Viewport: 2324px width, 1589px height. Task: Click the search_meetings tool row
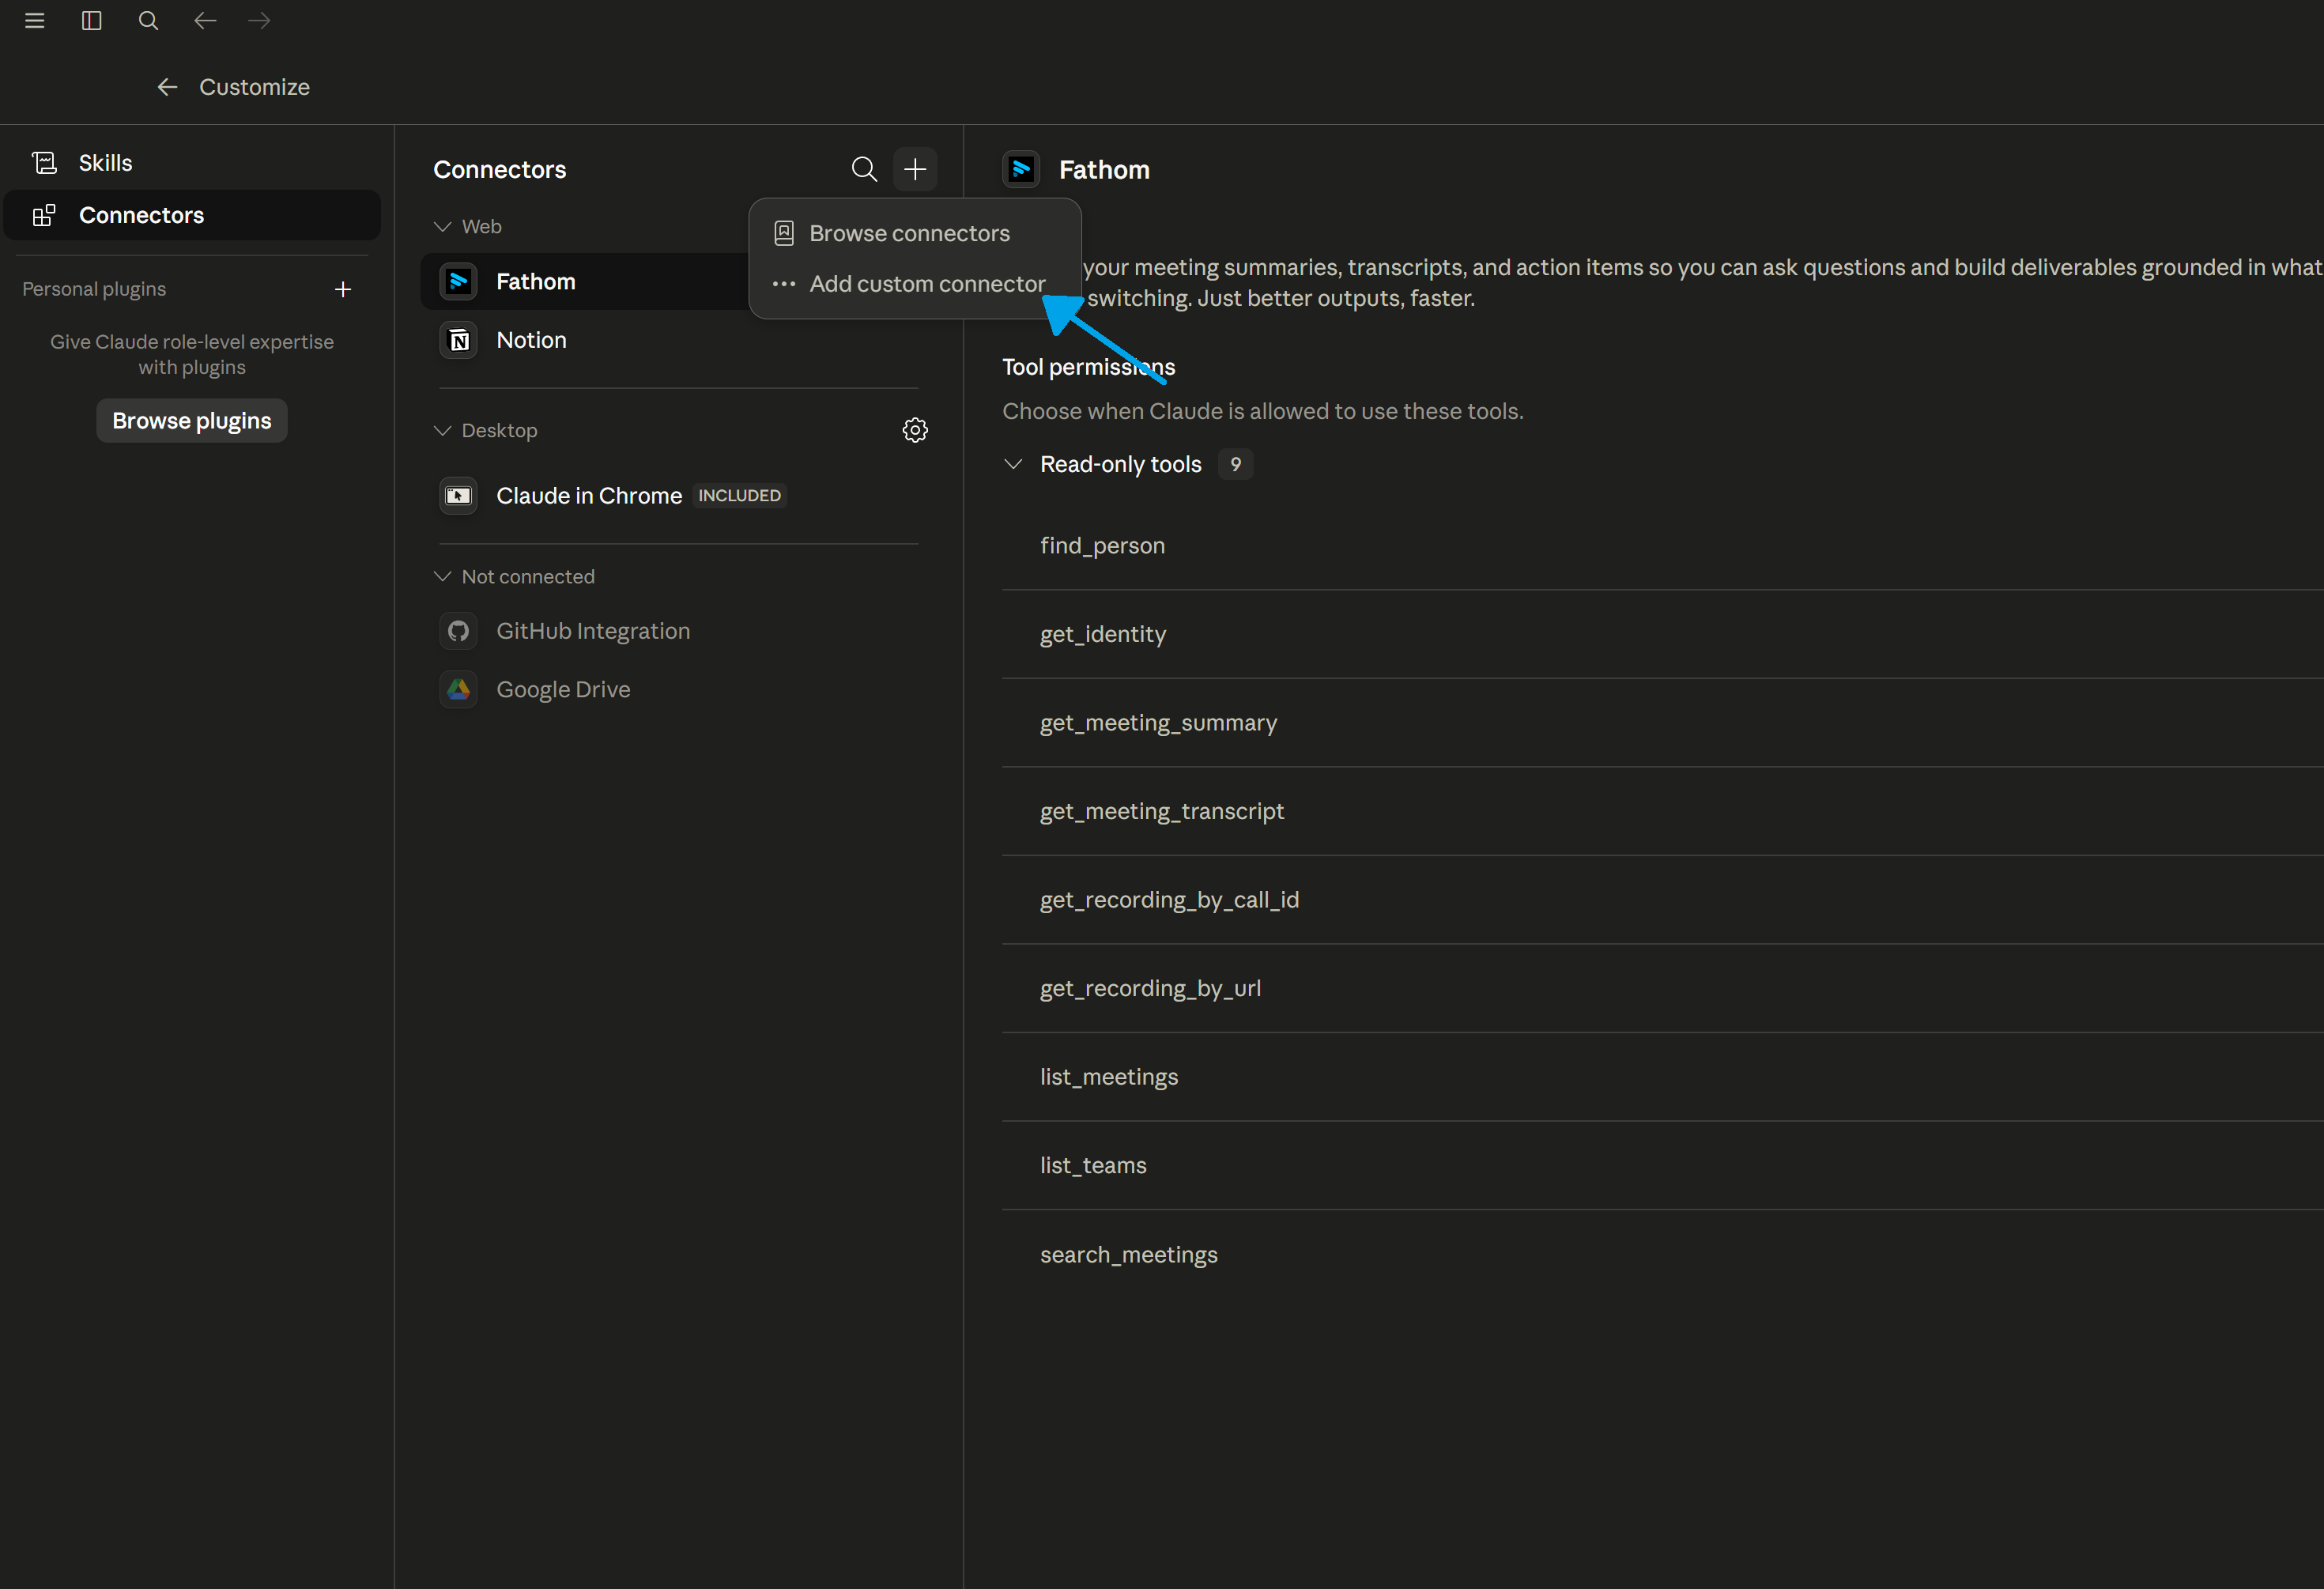click(1662, 1254)
